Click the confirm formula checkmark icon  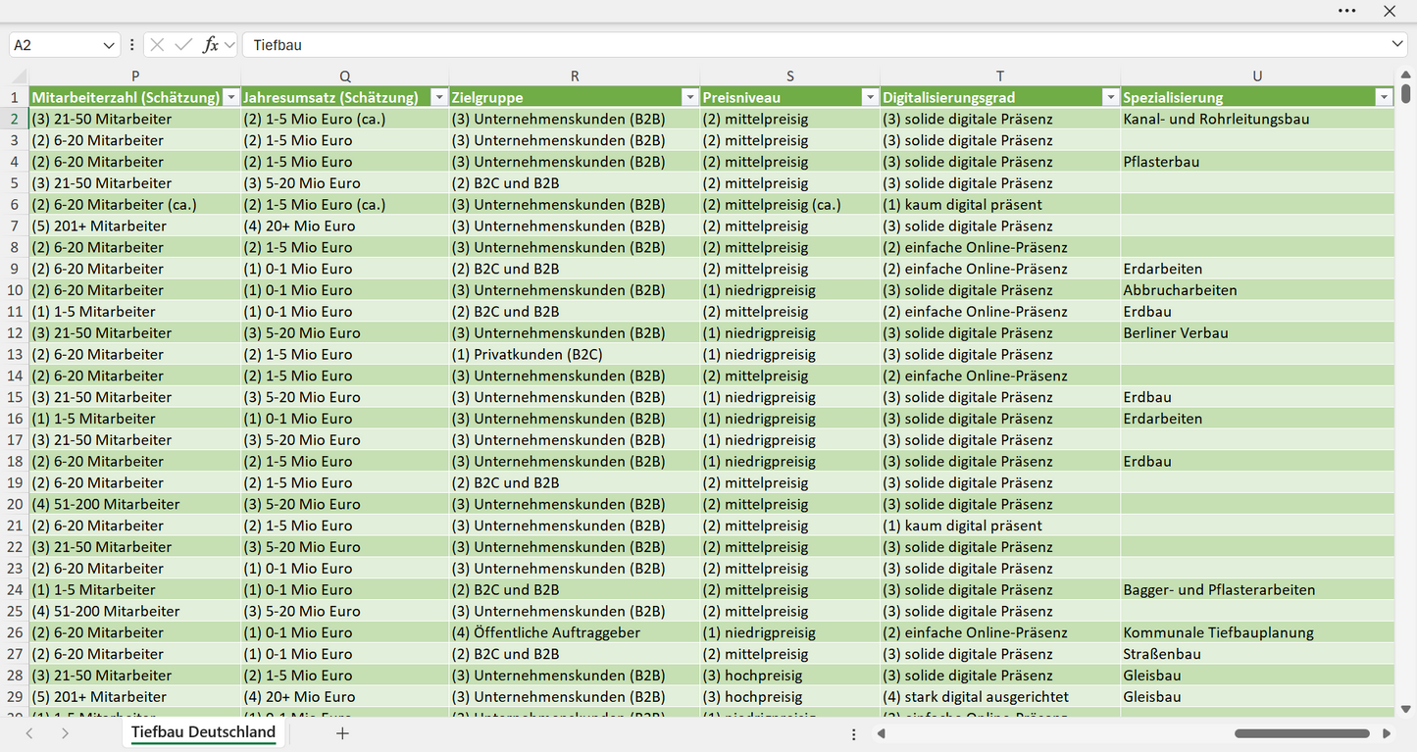coord(183,45)
